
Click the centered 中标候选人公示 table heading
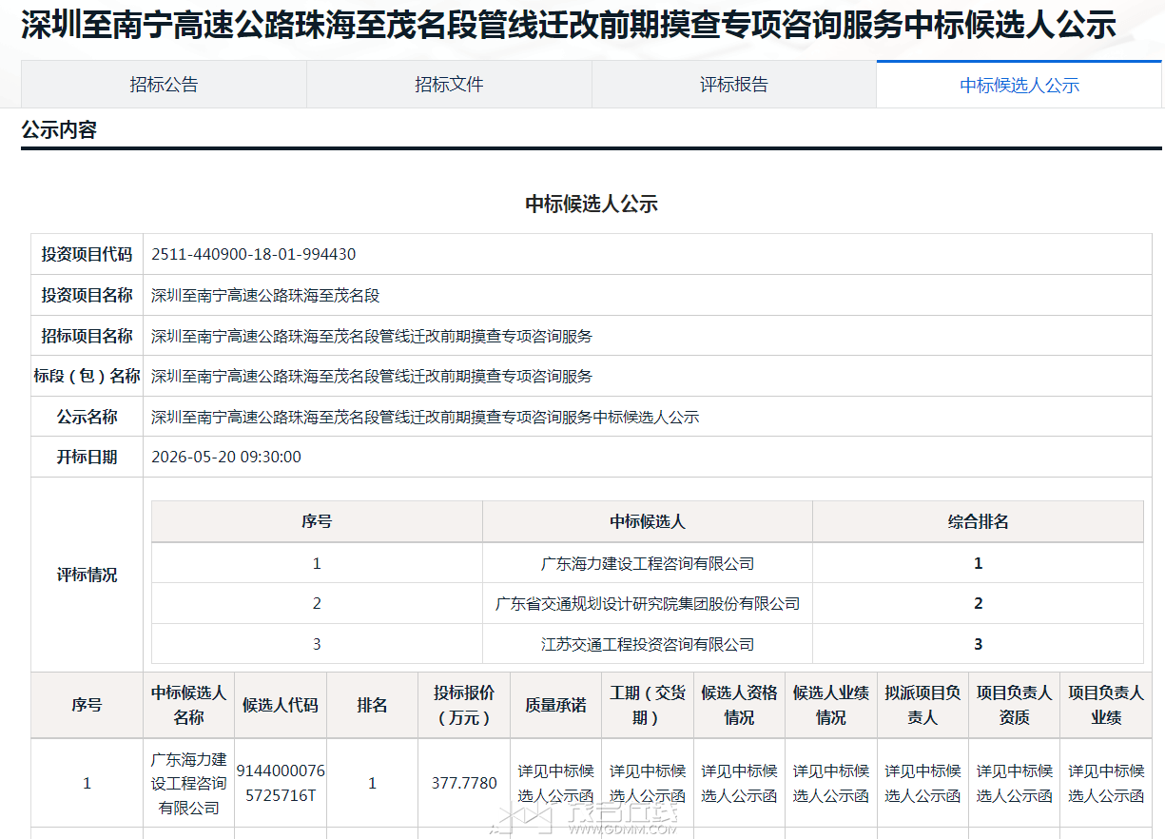click(x=592, y=204)
